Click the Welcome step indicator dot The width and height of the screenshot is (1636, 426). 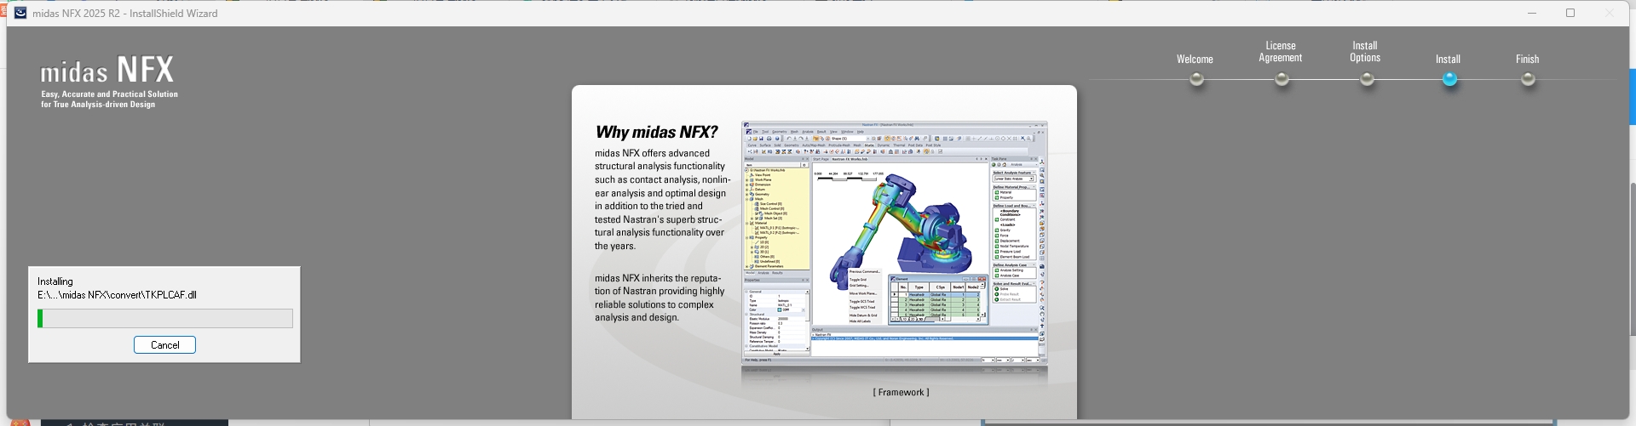(x=1196, y=79)
